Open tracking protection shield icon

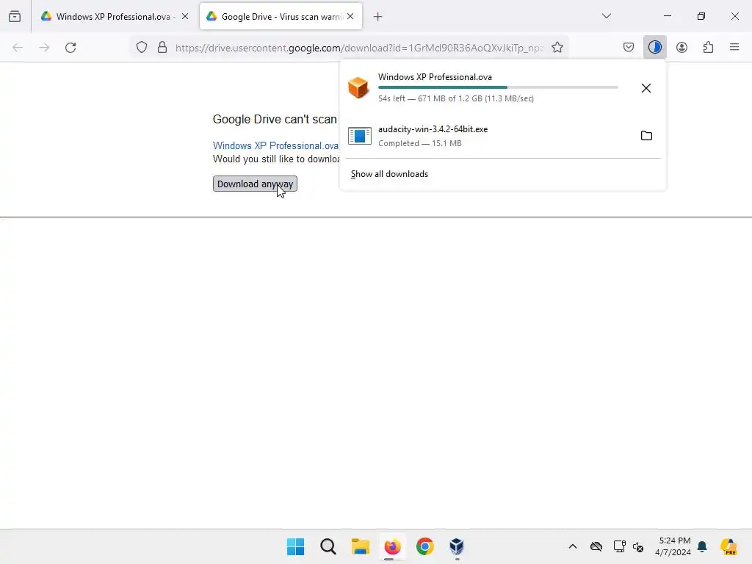click(x=142, y=48)
